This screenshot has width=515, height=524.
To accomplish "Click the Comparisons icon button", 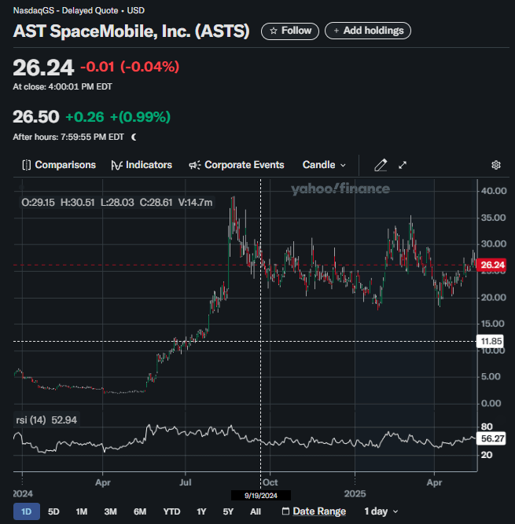I will coord(27,165).
